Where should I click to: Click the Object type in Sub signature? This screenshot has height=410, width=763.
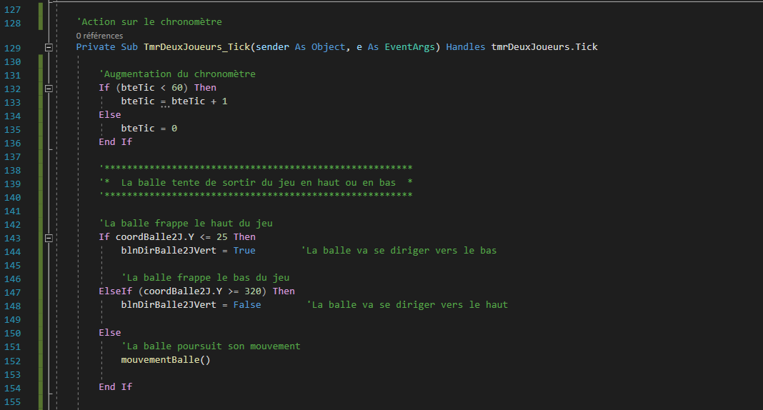click(329, 47)
